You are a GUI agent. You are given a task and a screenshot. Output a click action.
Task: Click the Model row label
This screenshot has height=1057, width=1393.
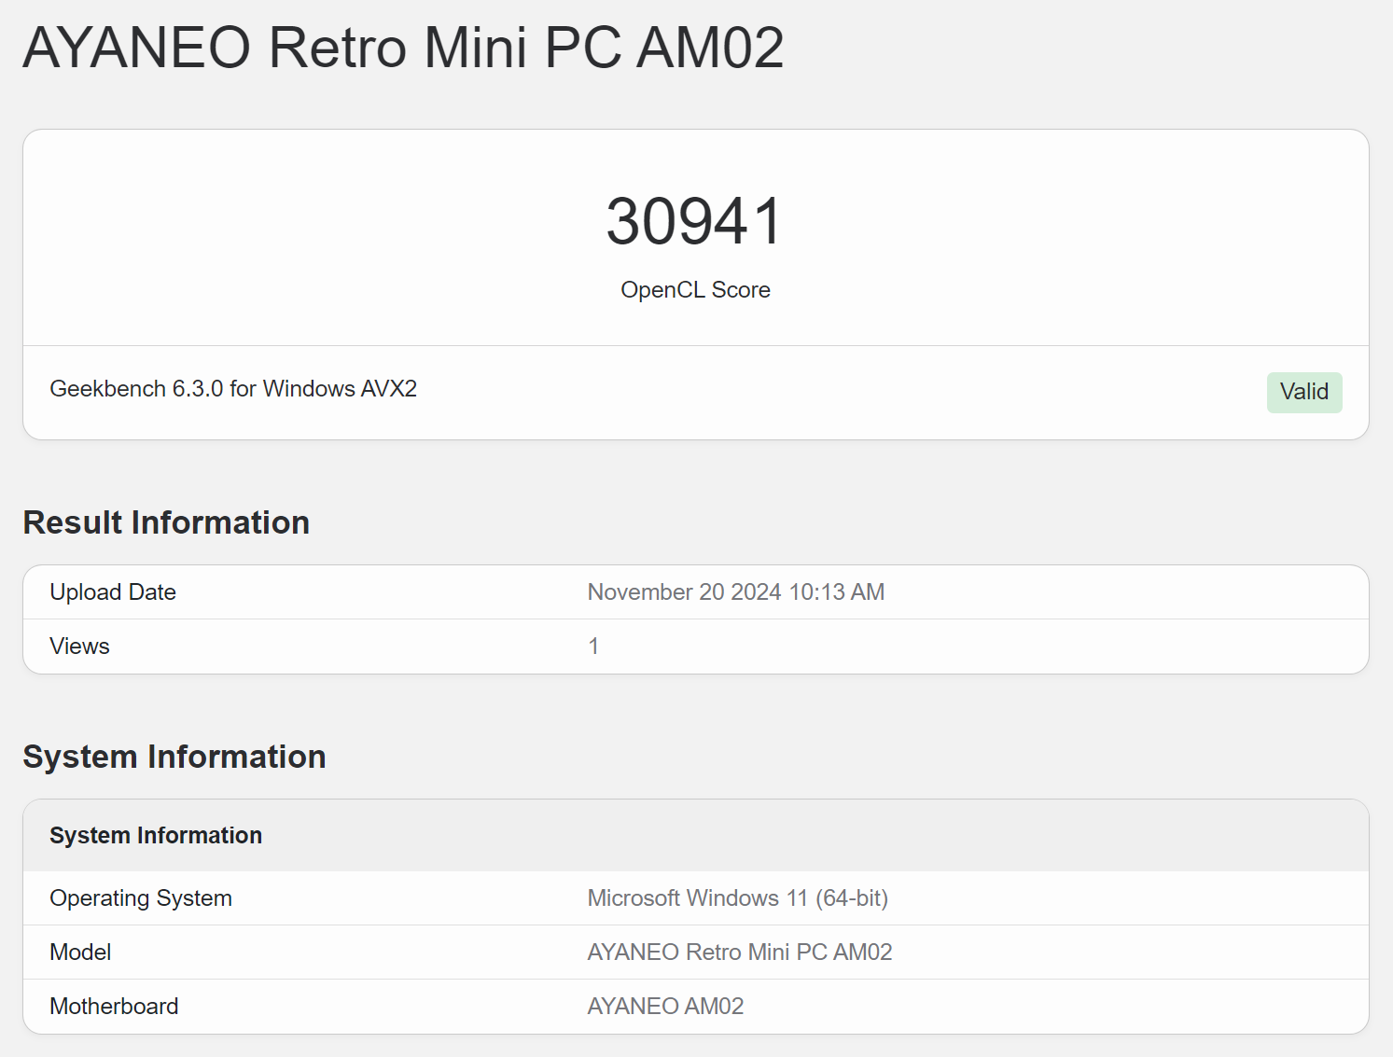click(80, 953)
